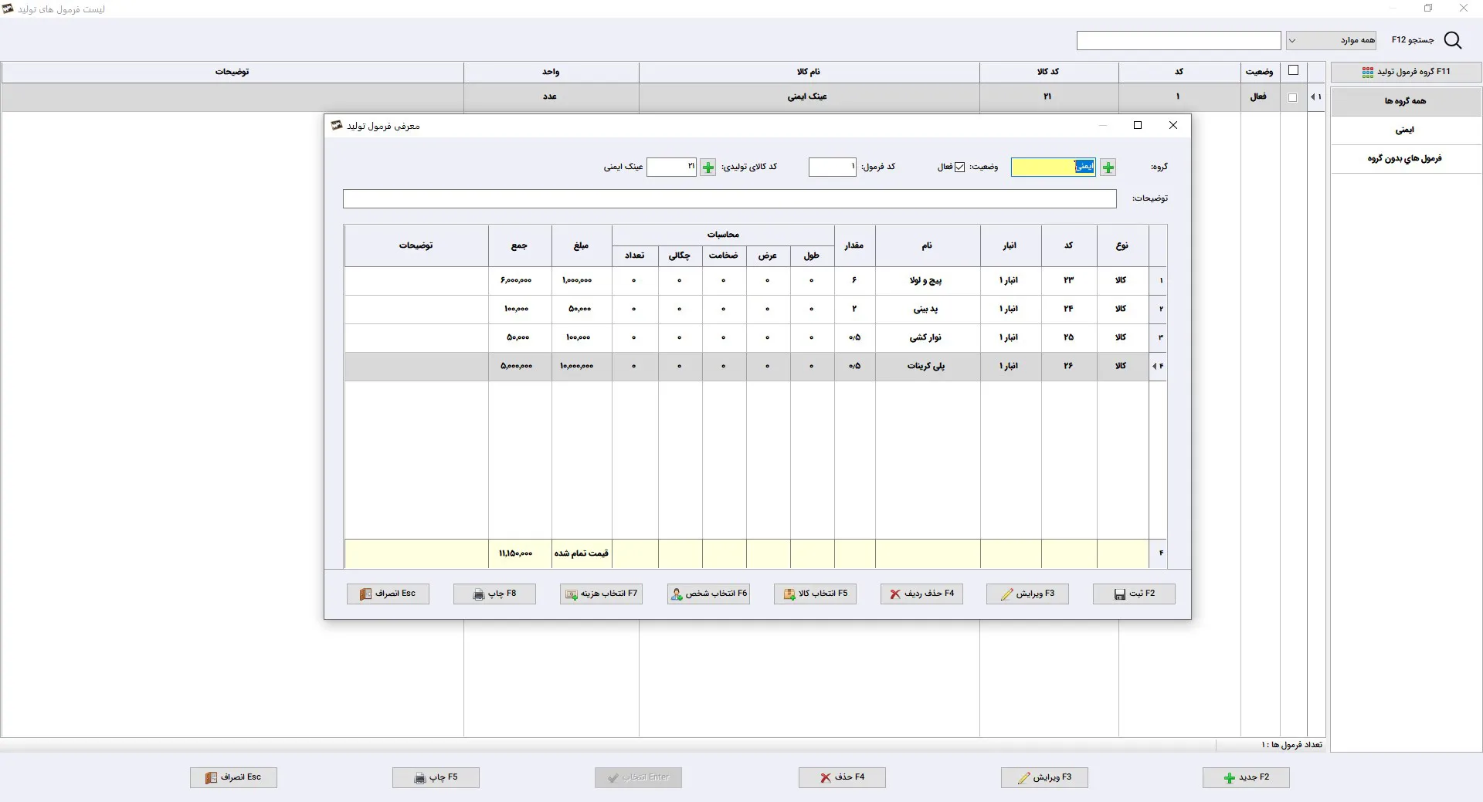Click the green plus icon beside کد کالای تولیدی
This screenshot has height=802, width=1483.
[x=708, y=167]
